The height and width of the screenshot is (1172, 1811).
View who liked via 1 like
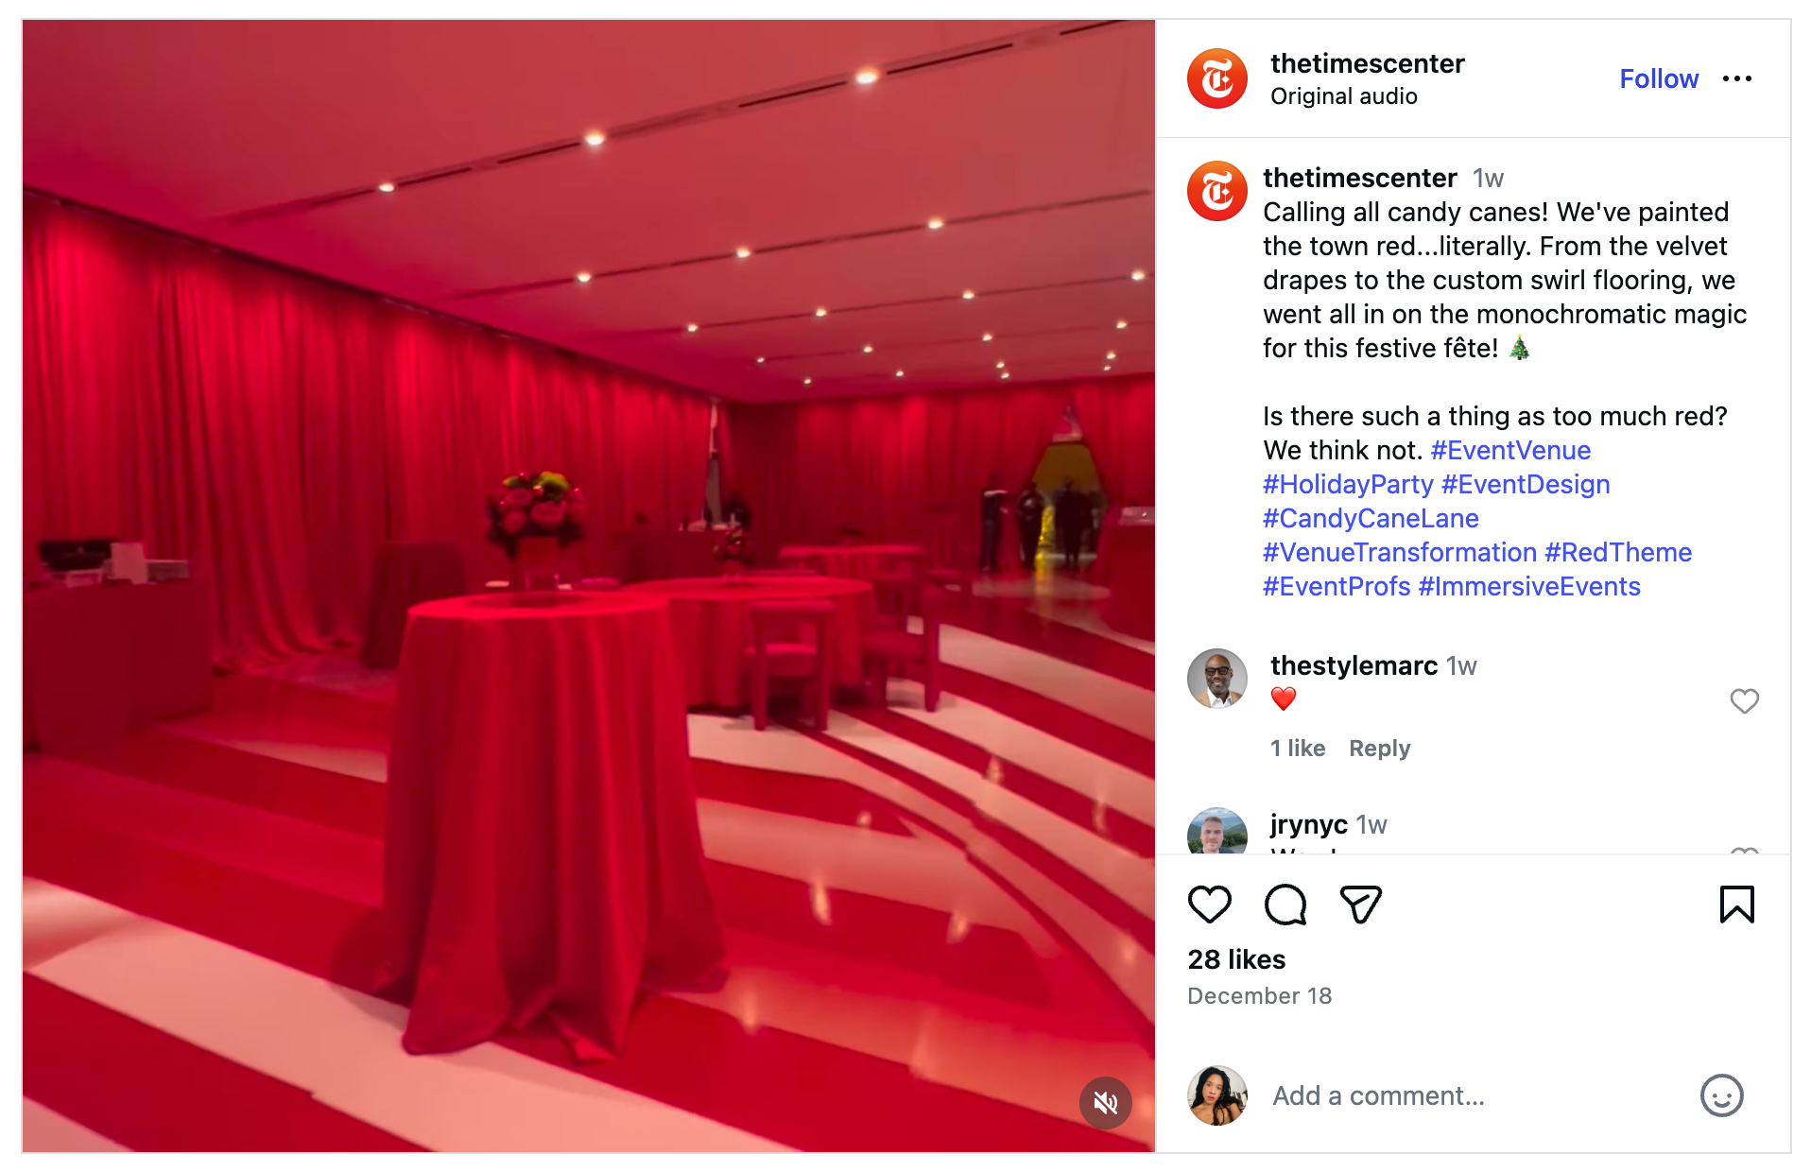pyautogui.click(x=1298, y=749)
